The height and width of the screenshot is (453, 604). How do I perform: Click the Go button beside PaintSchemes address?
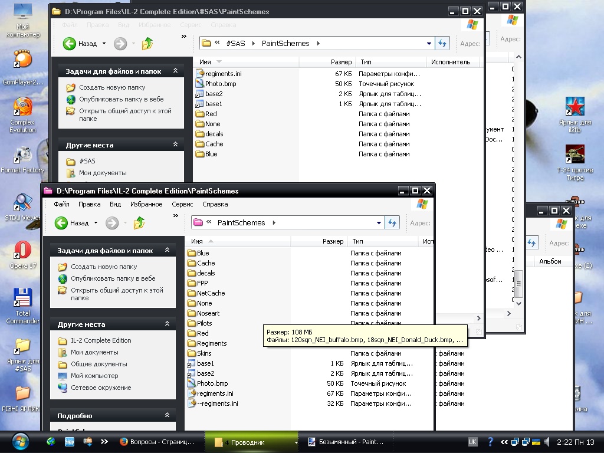tap(392, 223)
